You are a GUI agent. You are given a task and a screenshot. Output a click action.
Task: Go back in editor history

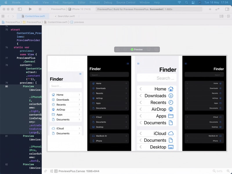[x=8, y=16]
